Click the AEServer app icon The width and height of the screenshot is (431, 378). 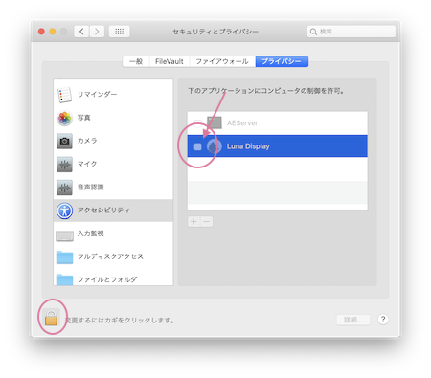(215, 122)
